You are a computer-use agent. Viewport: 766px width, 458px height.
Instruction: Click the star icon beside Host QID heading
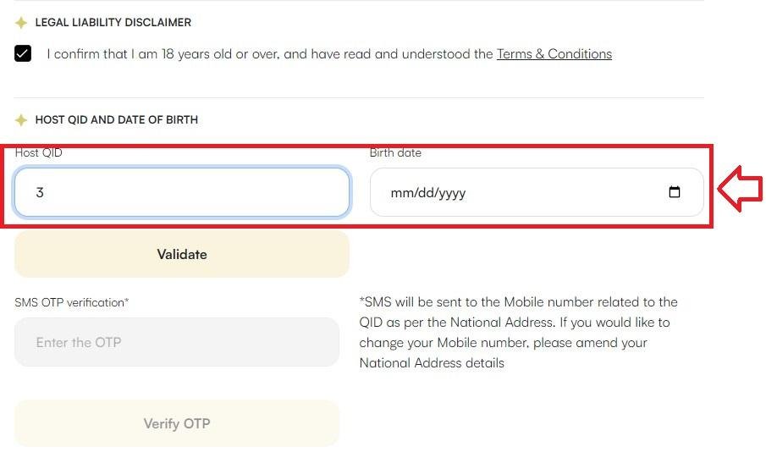tap(21, 119)
